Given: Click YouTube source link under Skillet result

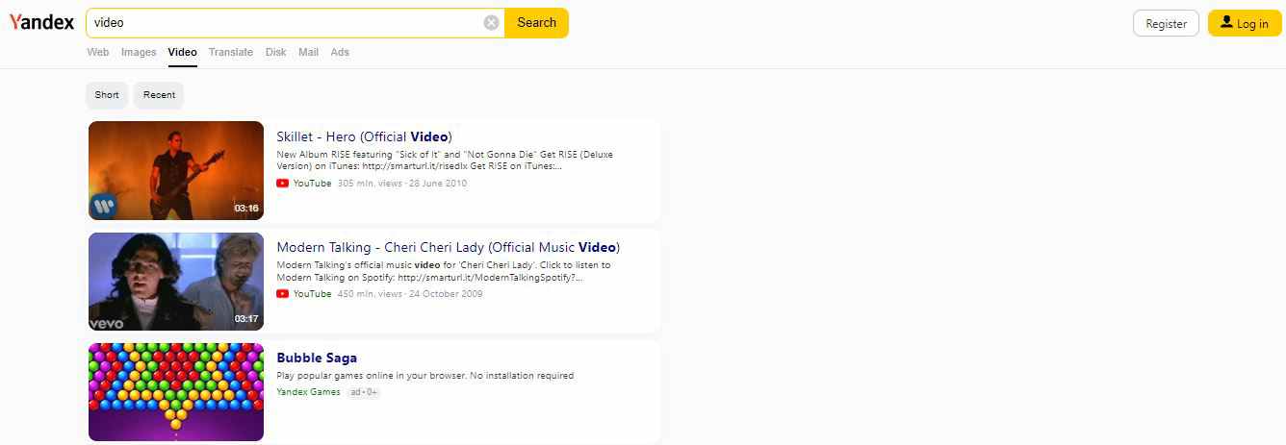Looking at the screenshot, I should pyautogui.click(x=312, y=184).
